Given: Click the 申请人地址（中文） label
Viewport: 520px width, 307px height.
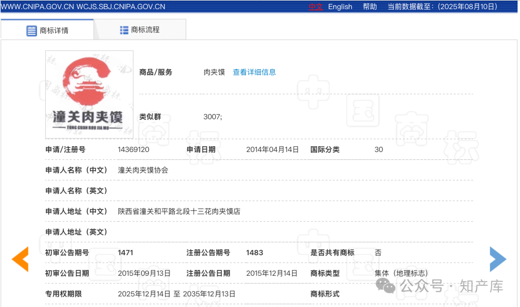Looking at the screenshot, I should point(76,212).
